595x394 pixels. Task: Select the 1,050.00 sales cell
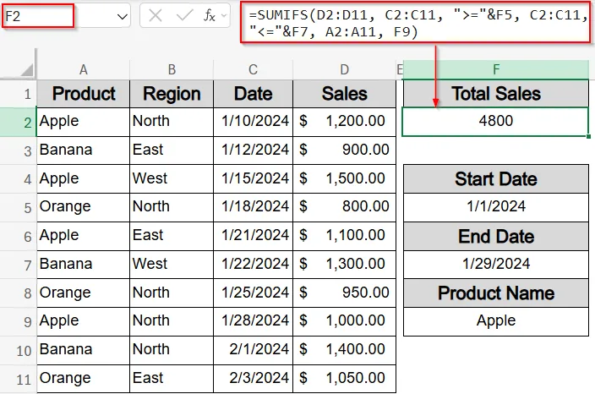coord(344,379)
